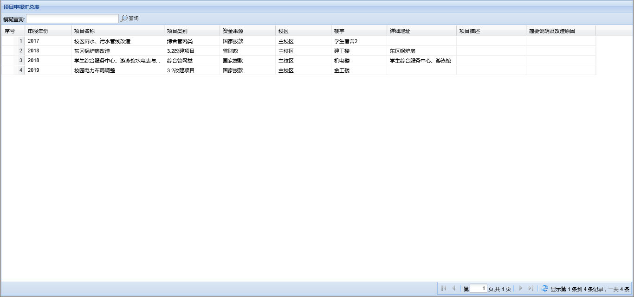Screen dimensions: 634x297
Task: Go to previous page arrow
Action: click(x=453, y=289)
